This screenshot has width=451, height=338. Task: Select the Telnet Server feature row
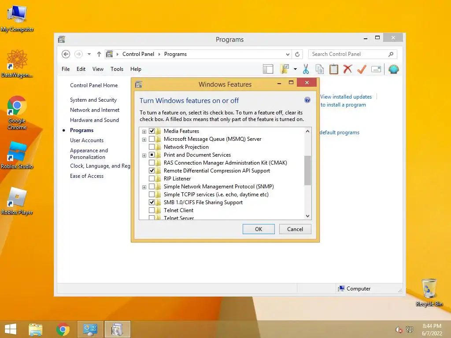(x=179, y=218)
